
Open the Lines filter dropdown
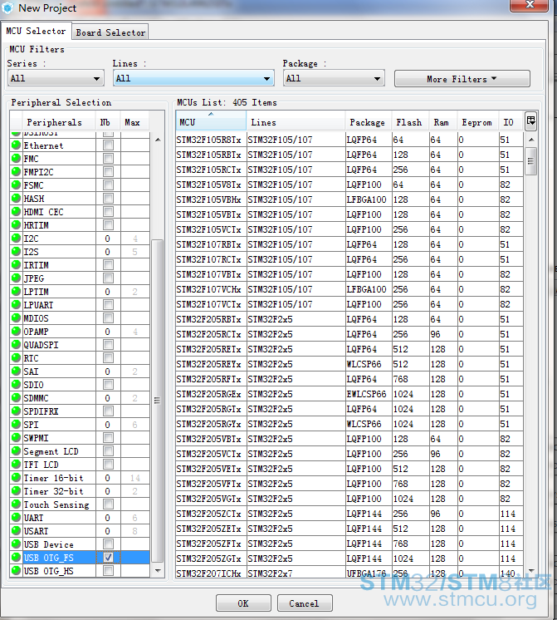pyautogui.click(x=193, y=78)
